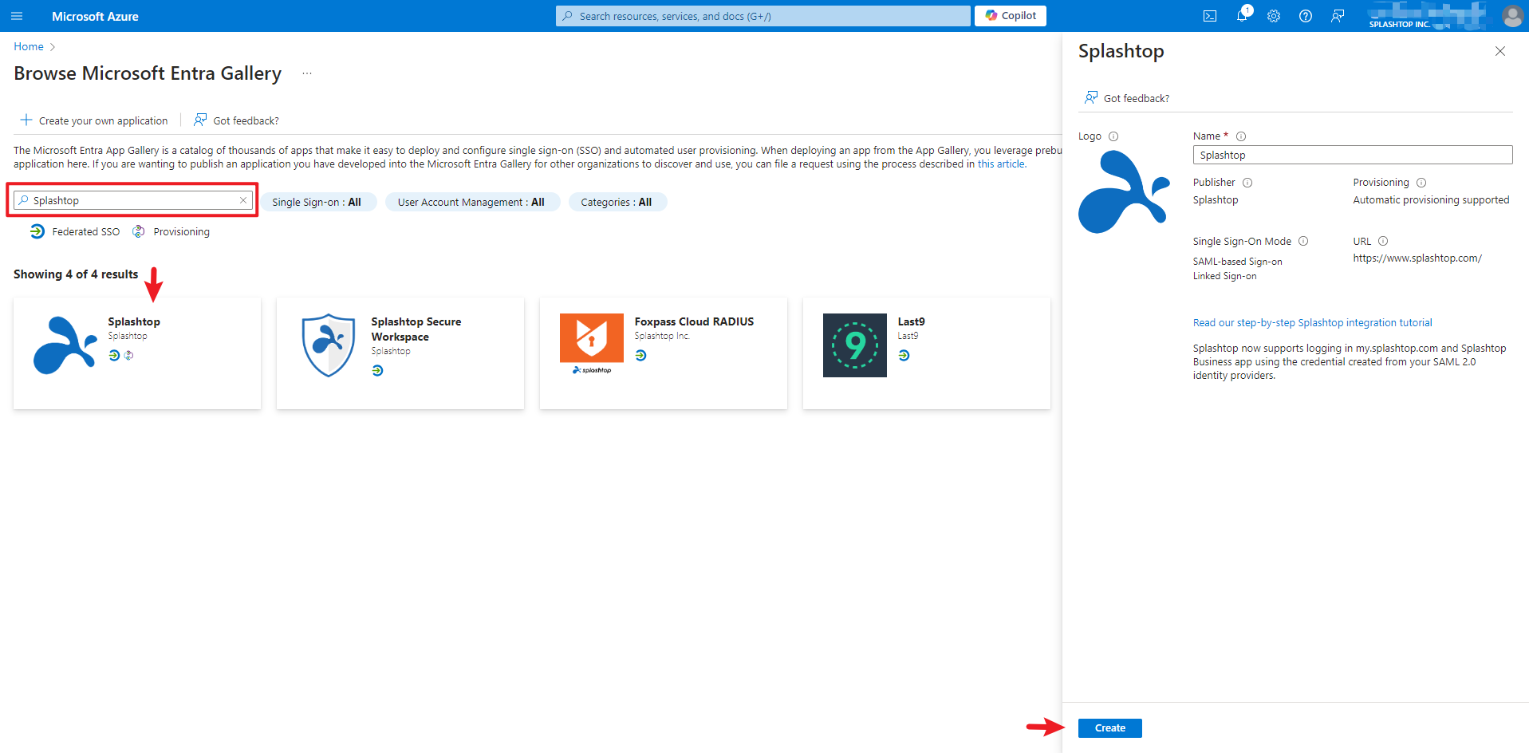Click the large Splashtop logo in panel
The height and width of the screenshot is (753, 1529).
click(x=1124, y=192)
